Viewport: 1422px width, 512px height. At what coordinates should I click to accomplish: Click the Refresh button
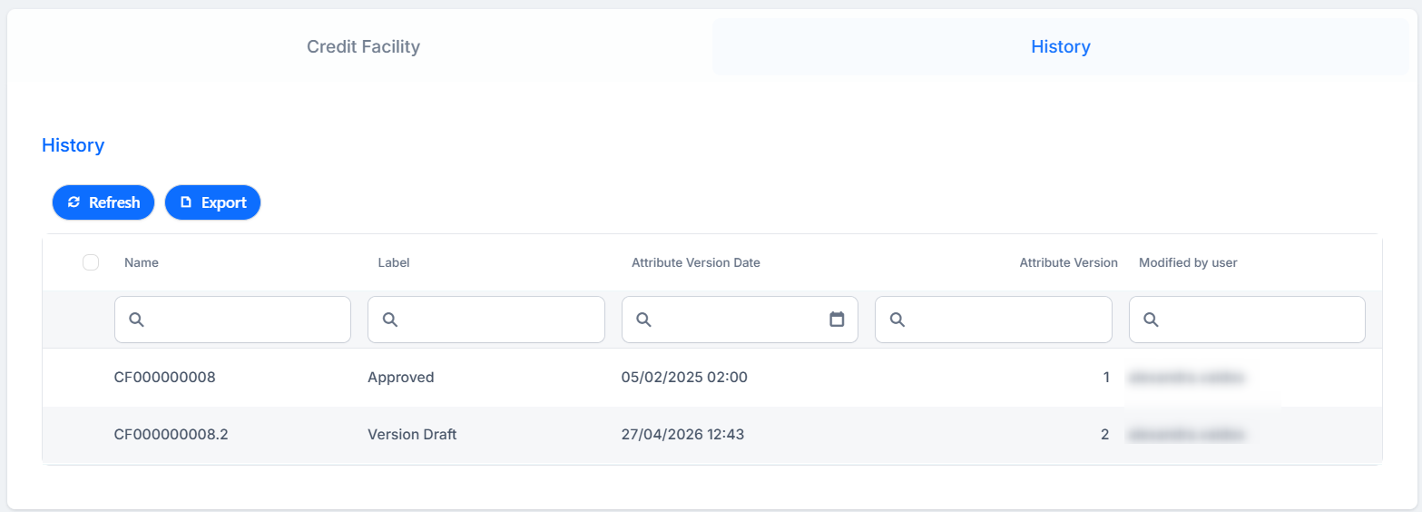tap(103, 202)
